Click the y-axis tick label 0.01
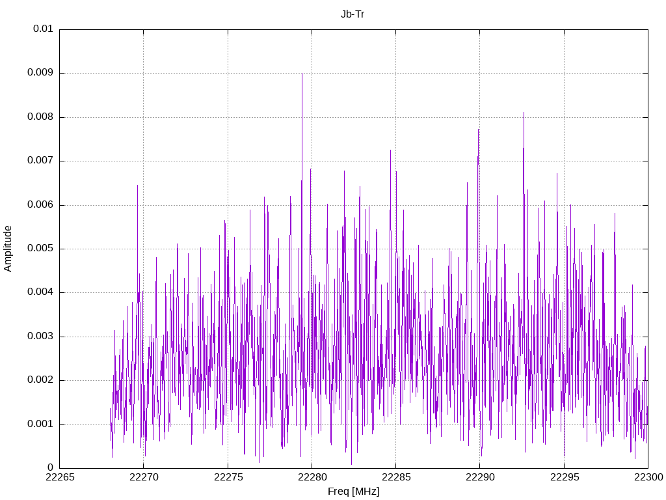Screen dimensions: 666x500 coord(43,29)
